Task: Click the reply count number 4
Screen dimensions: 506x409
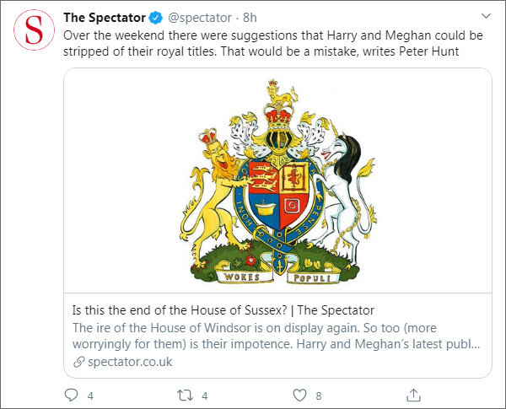Action: tap(90, 395)
